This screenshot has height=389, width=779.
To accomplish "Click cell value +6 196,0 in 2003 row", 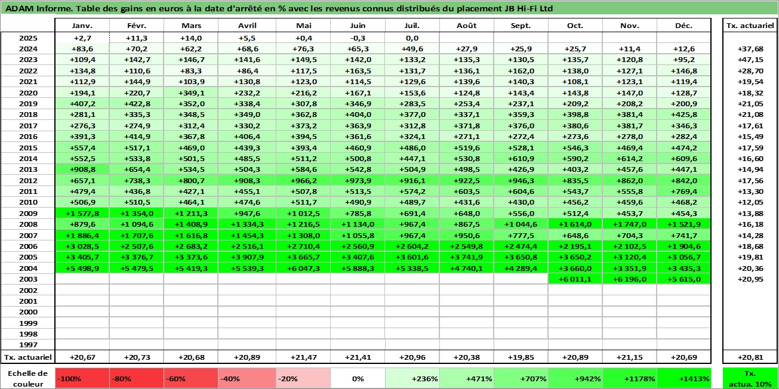I will point(630,279).
